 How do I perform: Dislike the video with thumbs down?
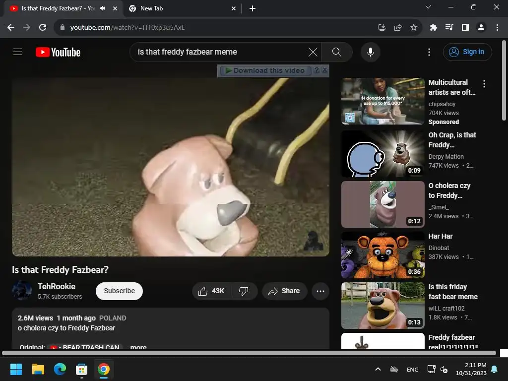[244, 291]
